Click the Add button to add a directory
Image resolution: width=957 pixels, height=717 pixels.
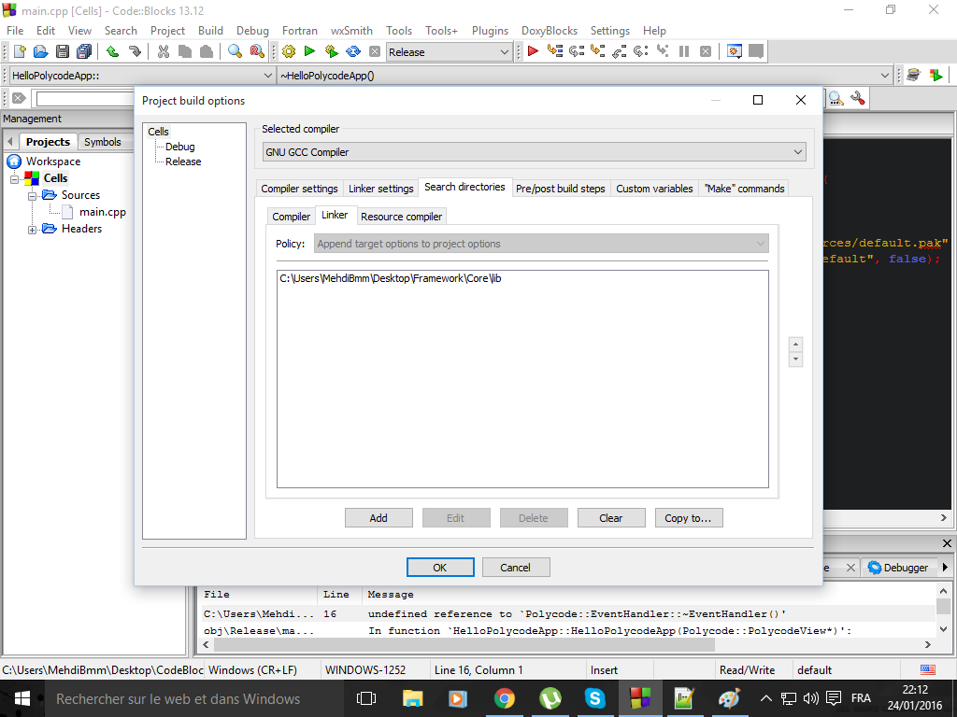[379, 517]
